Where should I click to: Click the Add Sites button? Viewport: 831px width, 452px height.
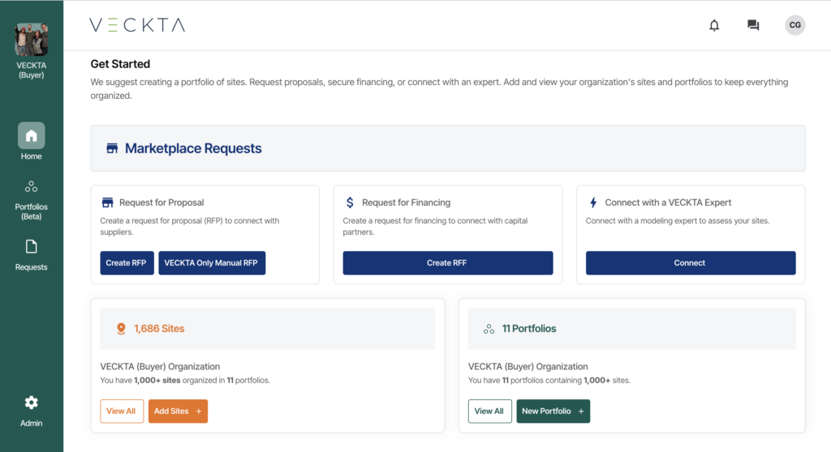click(x=178, y=411)
